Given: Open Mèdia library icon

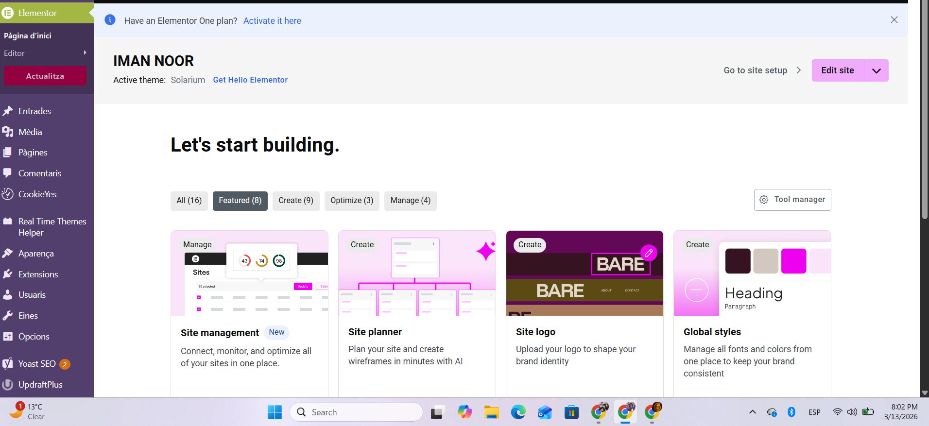Looking at the screenshot, I should point(8,132).
